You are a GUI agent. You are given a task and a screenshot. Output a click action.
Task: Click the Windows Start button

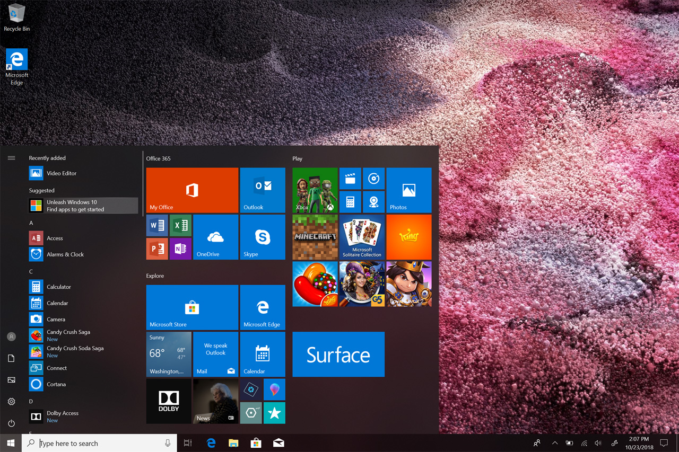(11, 443)
